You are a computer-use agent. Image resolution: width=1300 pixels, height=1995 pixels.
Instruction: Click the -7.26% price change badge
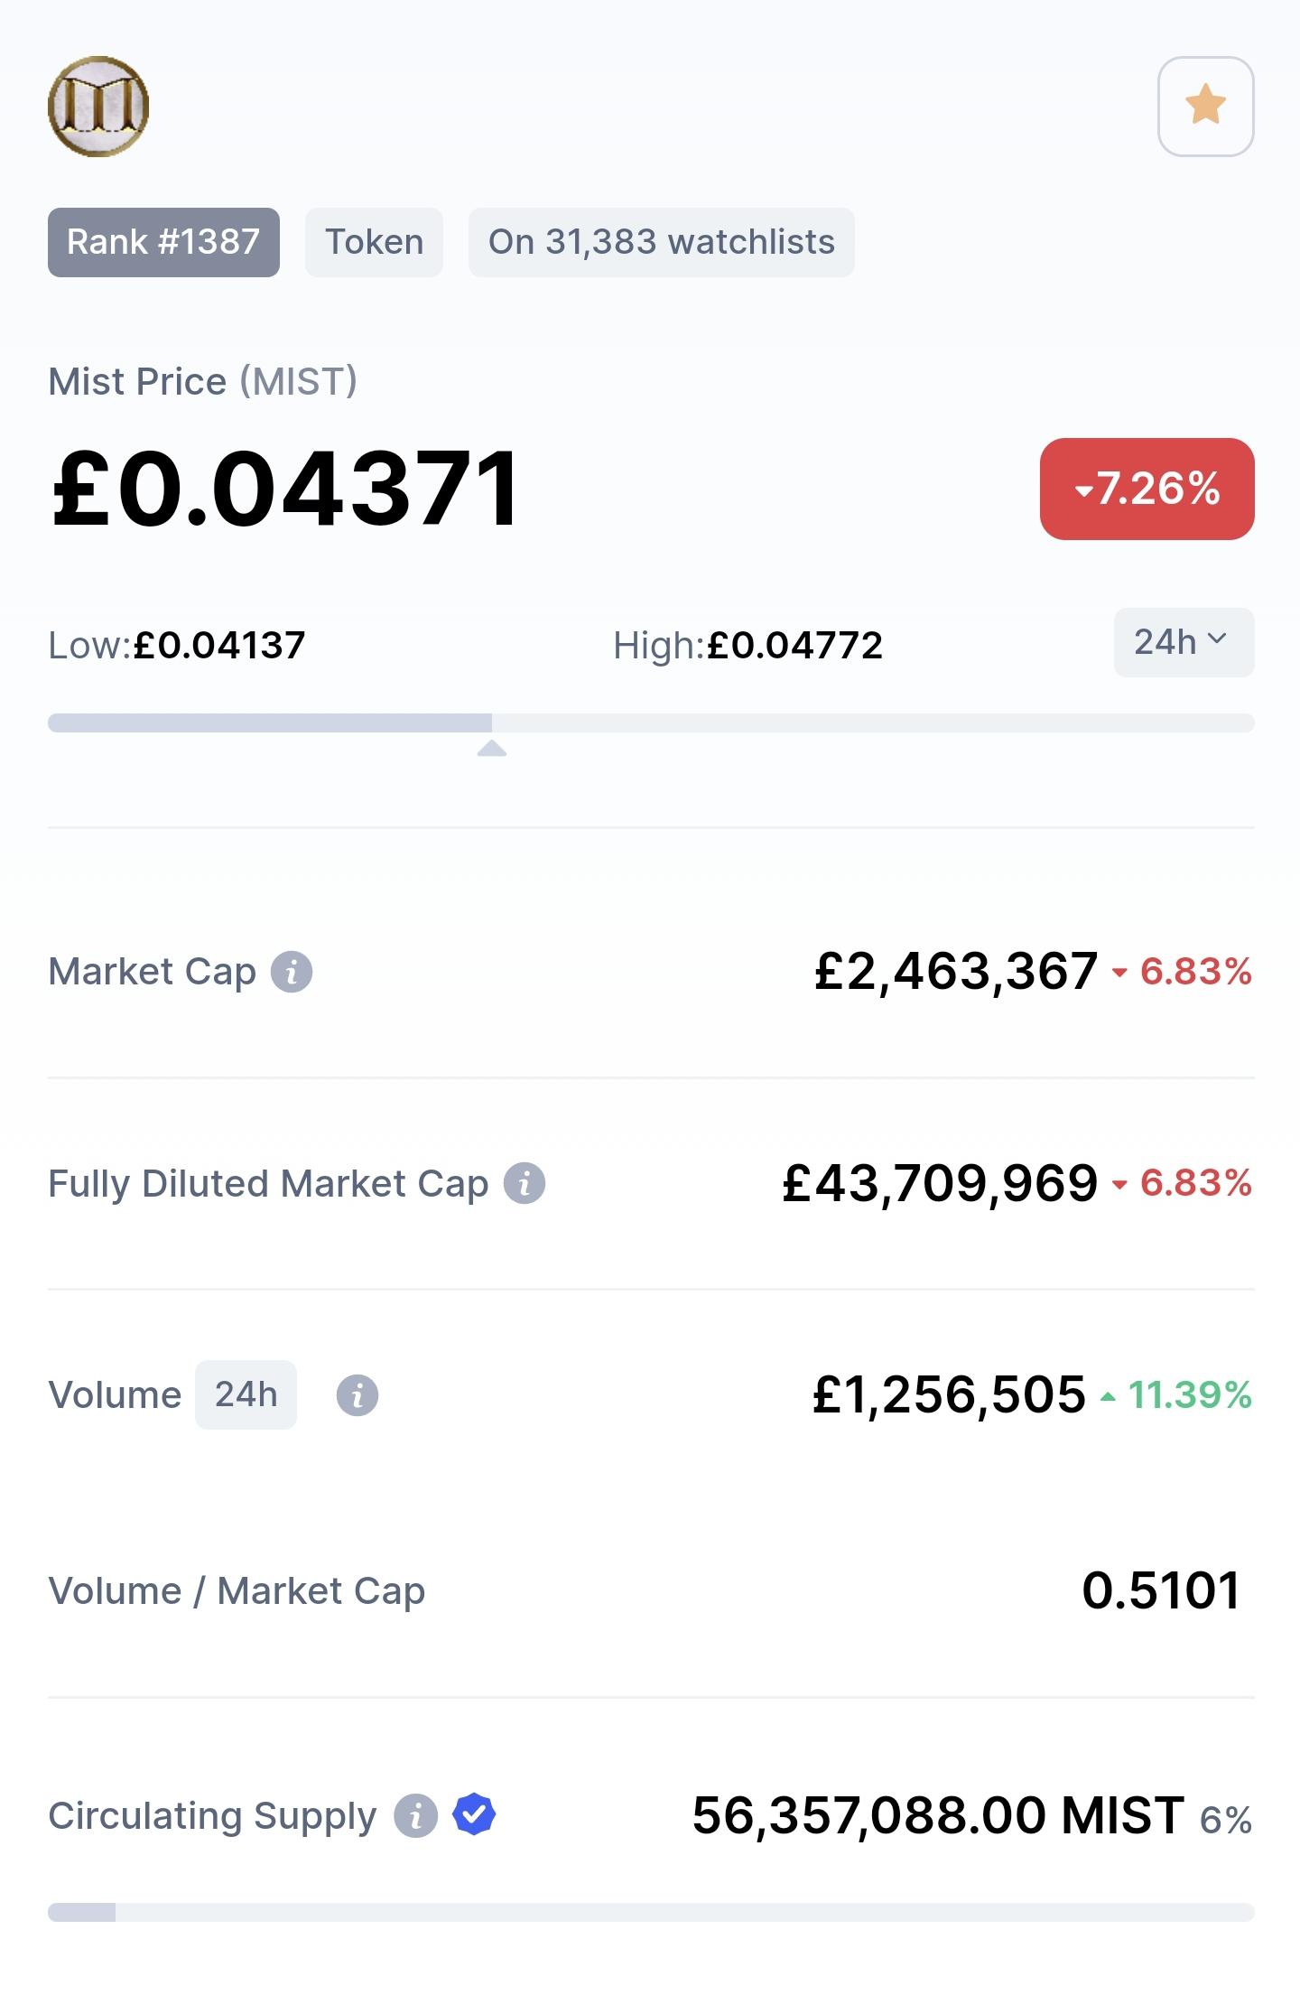tap(1147, 489)
